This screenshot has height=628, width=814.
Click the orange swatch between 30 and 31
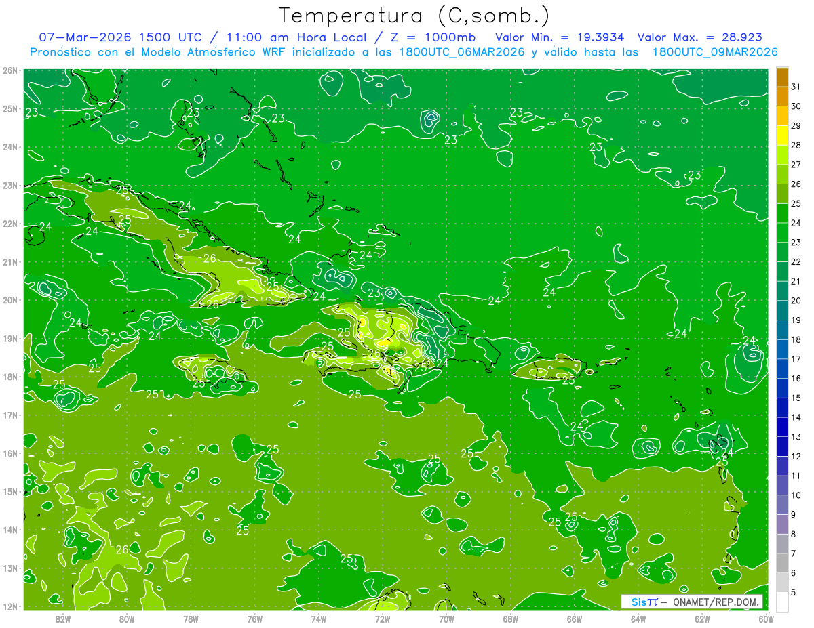tap(782, 96)
